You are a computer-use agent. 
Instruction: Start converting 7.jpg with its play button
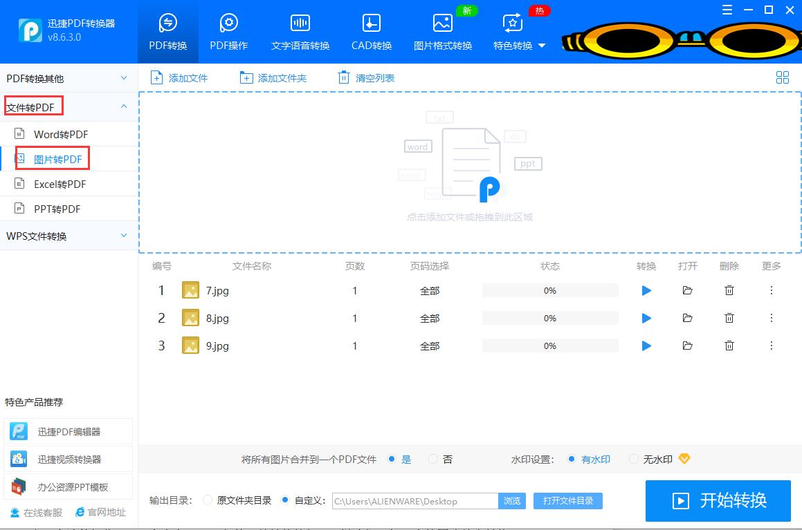(x=646, y=290)
